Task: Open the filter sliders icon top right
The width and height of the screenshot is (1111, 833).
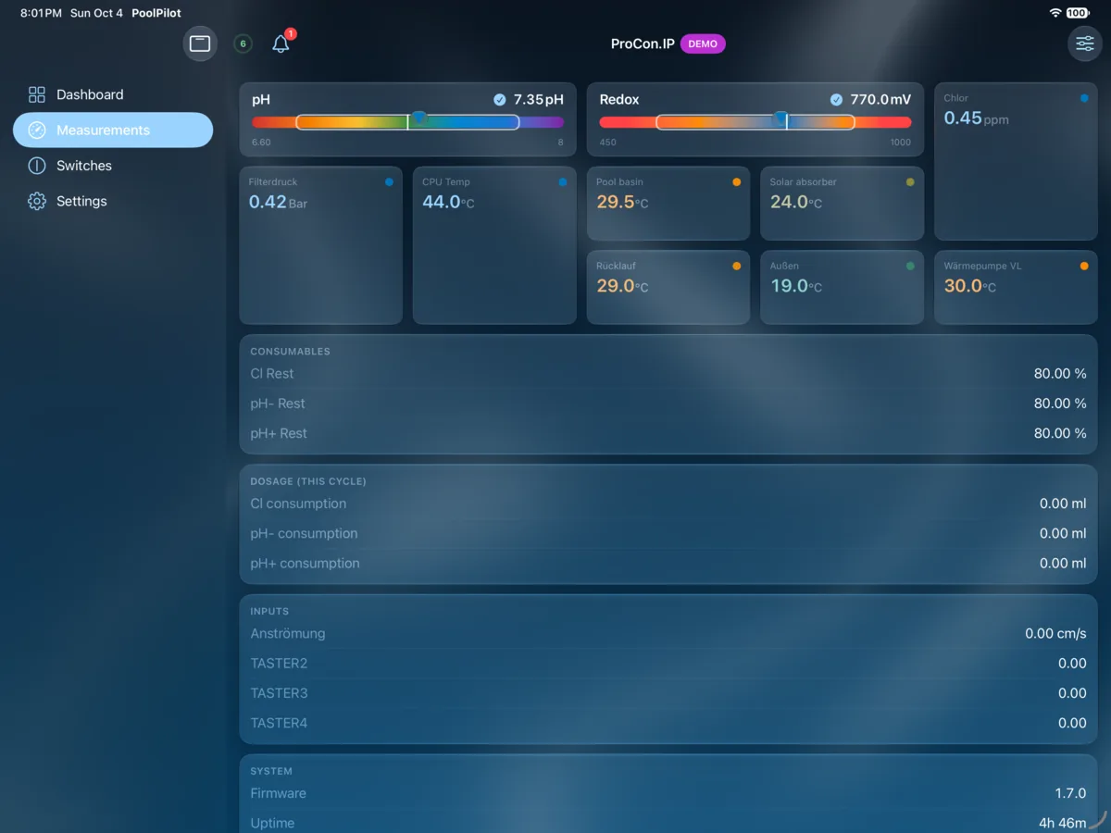Action: [x=1085, y=44]
